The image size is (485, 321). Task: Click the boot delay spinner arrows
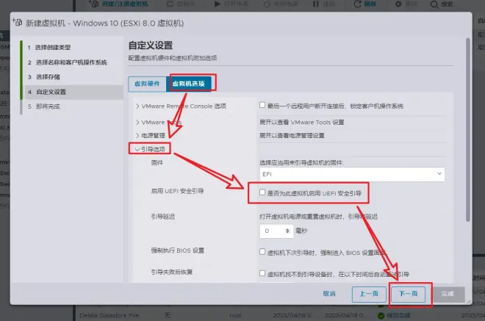[x=287, y=231]
